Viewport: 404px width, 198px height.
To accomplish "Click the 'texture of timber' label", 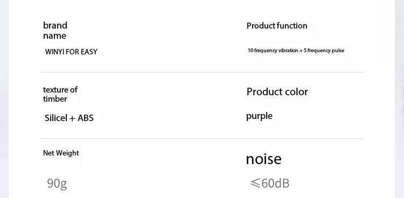I will coord(60,94).
